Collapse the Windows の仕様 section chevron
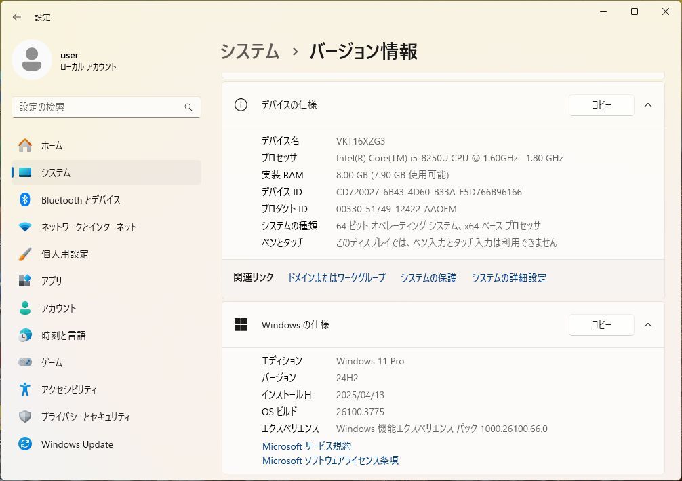The height and width of the screenshot is (481, 682). click(x=648, y=325)
